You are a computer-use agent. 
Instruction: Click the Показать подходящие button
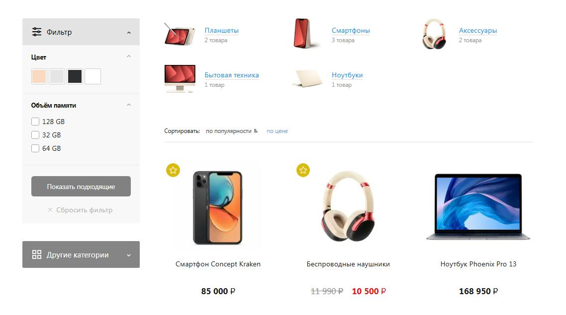(x=81, y=186)
